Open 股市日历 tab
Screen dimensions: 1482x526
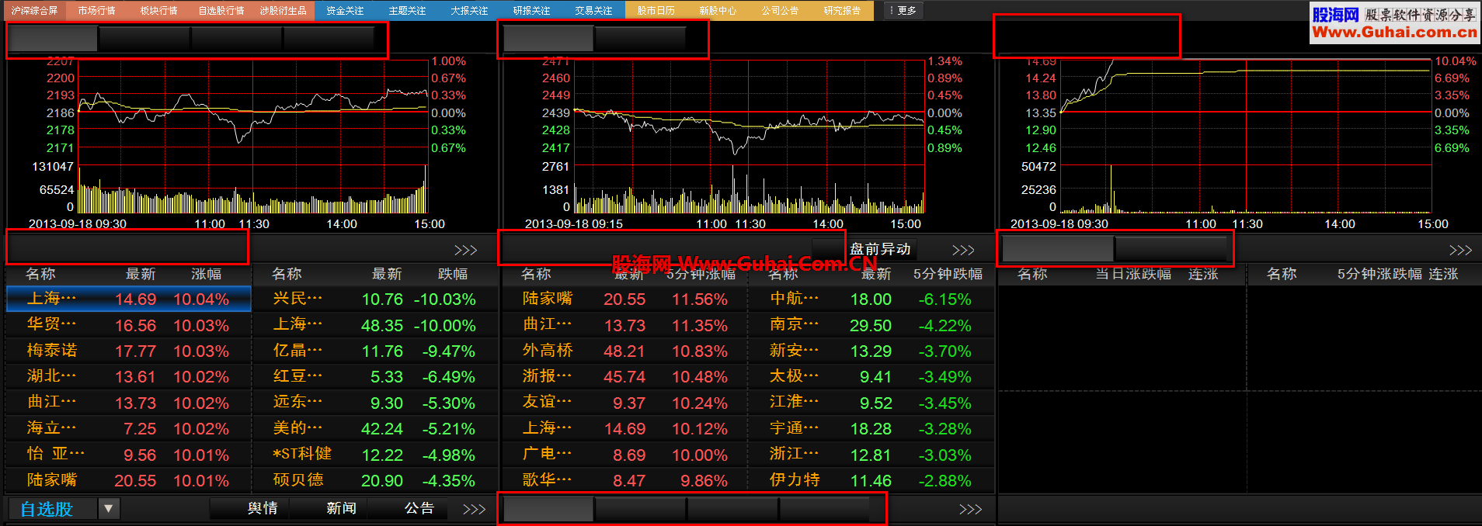[x=656, y=11]
